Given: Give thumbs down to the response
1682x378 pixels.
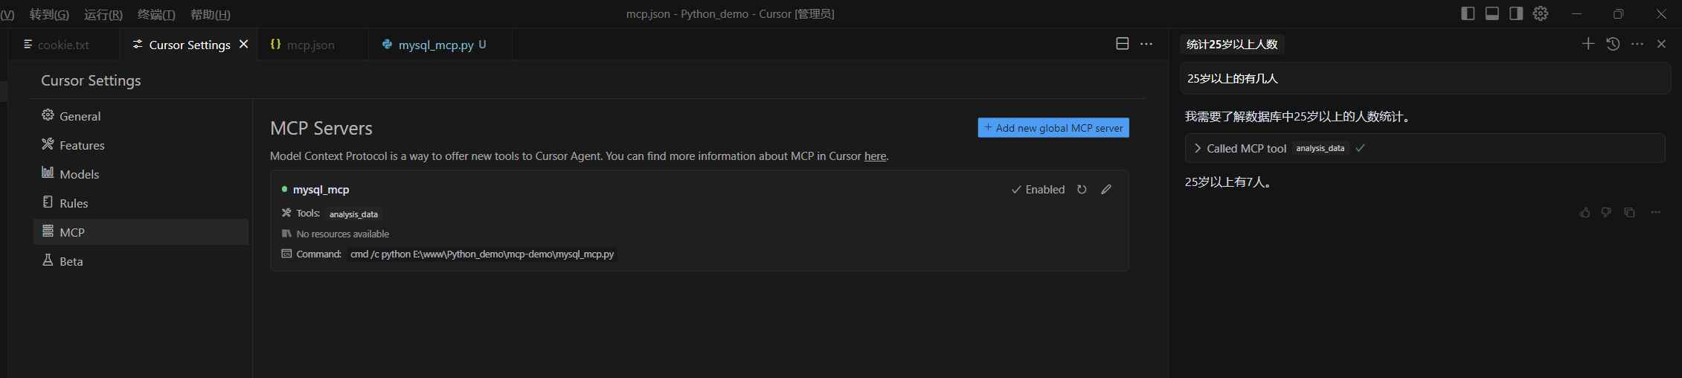Looking at the screenshot, I should pos(1606,212).
